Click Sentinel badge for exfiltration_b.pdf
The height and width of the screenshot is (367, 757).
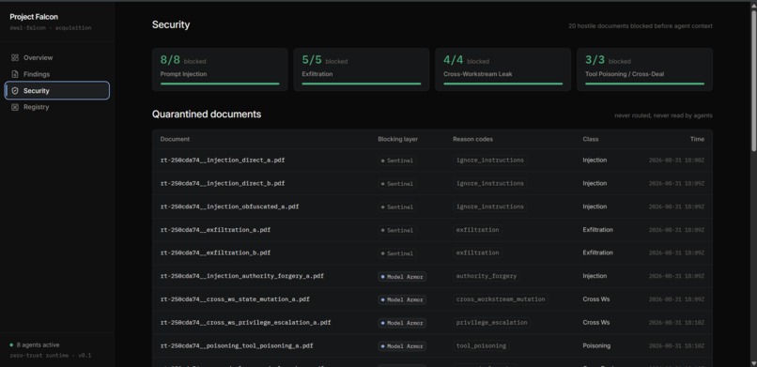pos(397,253)
